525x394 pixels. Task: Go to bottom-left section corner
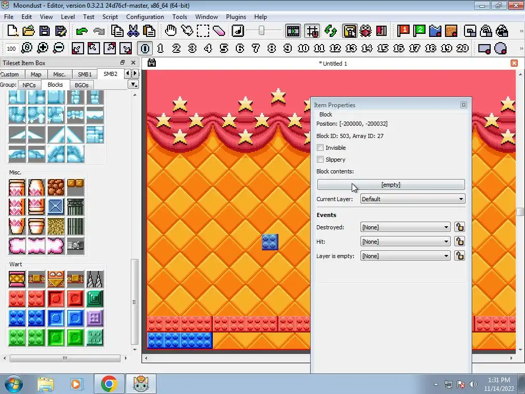[77, 48]
